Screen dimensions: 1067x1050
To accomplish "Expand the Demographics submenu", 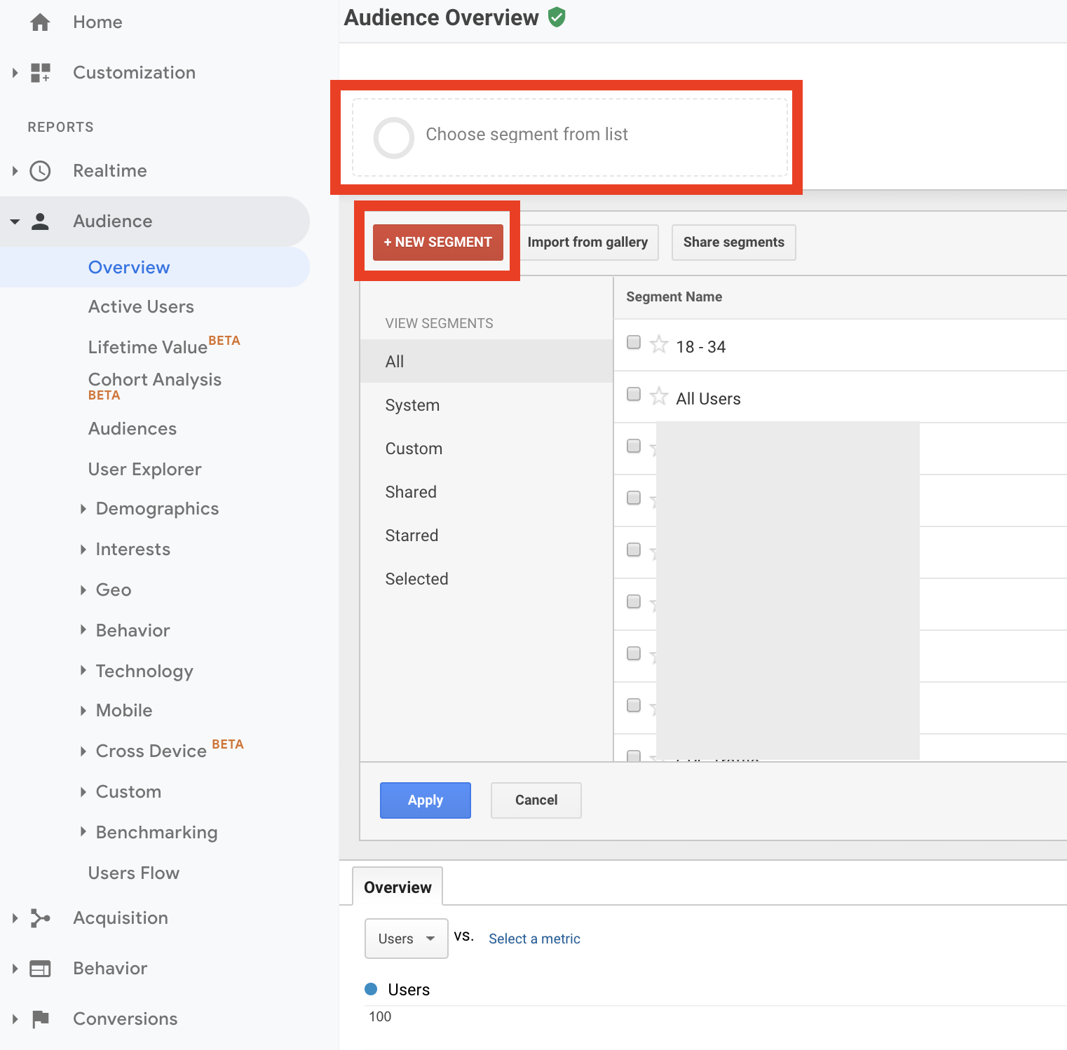I will (83, 509).
